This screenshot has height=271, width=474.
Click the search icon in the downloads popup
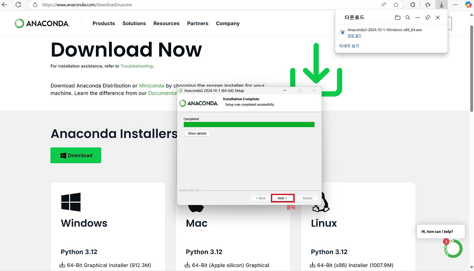tap(407, 17)
